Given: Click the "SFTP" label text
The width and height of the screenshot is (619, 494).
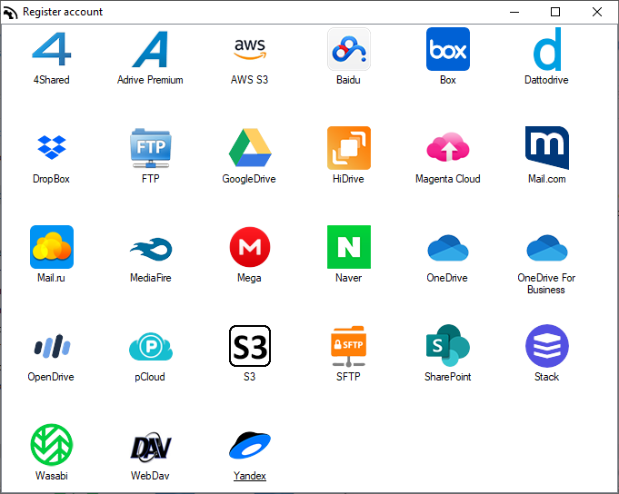Looking at the screenshot, I should click(x=348, y=377).
